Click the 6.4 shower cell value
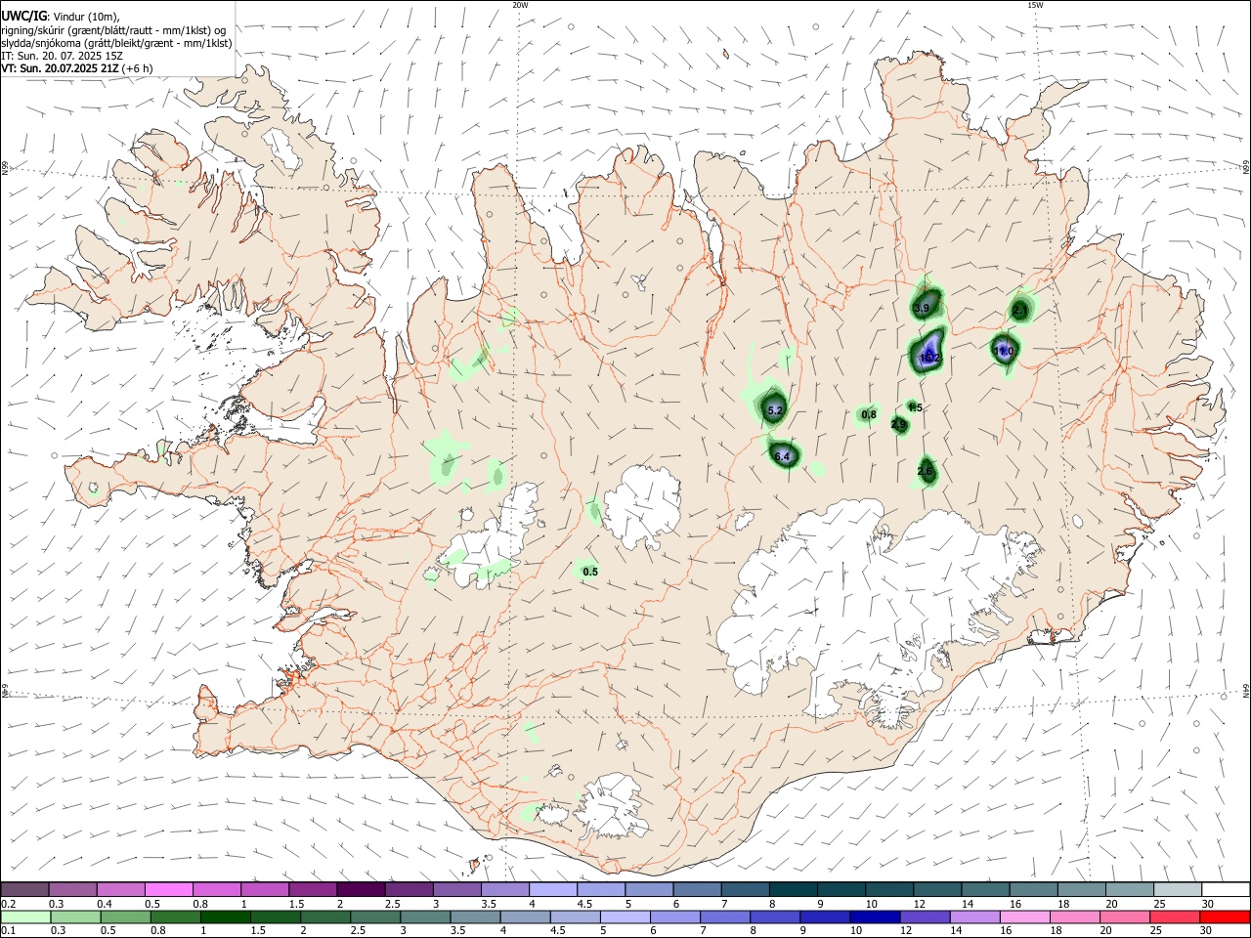The height and width of the screenshot is (938, 1251). [782, 456]
